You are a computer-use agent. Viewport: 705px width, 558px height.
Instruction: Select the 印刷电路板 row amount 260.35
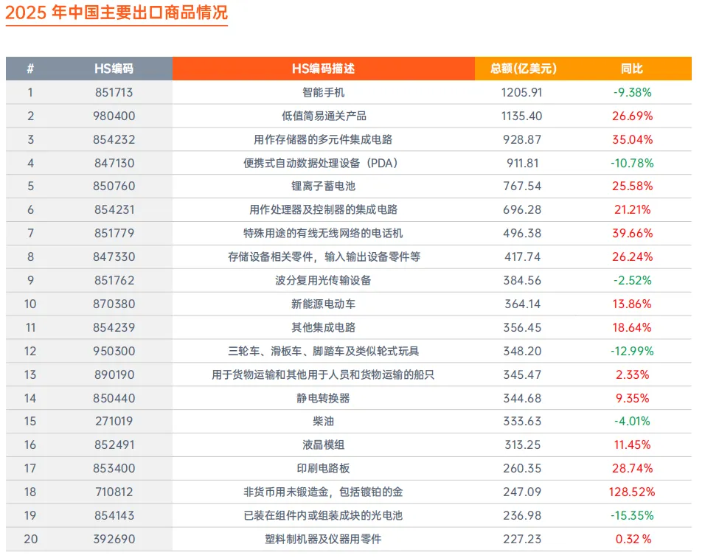(521, 467)
